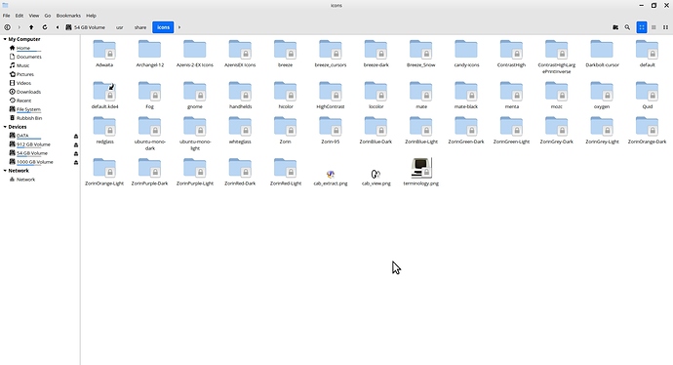Select the ubuntu-mono-dark folder
Screen dimensions: 673x365
pyautogui.click(x=150, y=134)
